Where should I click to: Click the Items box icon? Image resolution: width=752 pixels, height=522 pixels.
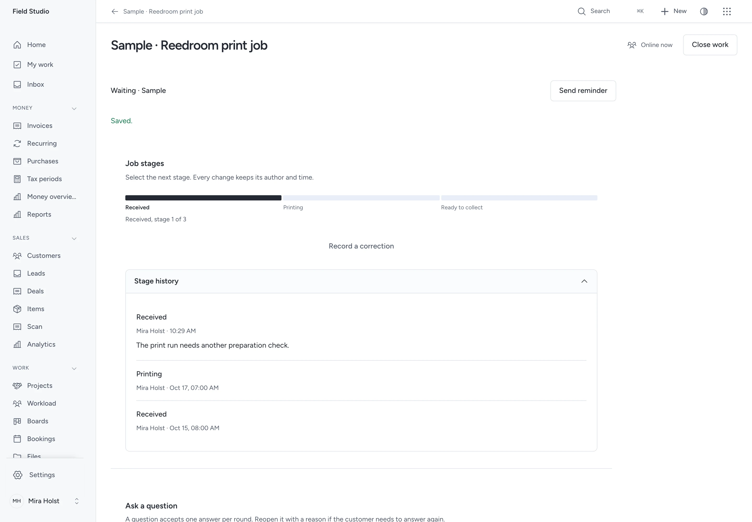click(x=17, y=309)
